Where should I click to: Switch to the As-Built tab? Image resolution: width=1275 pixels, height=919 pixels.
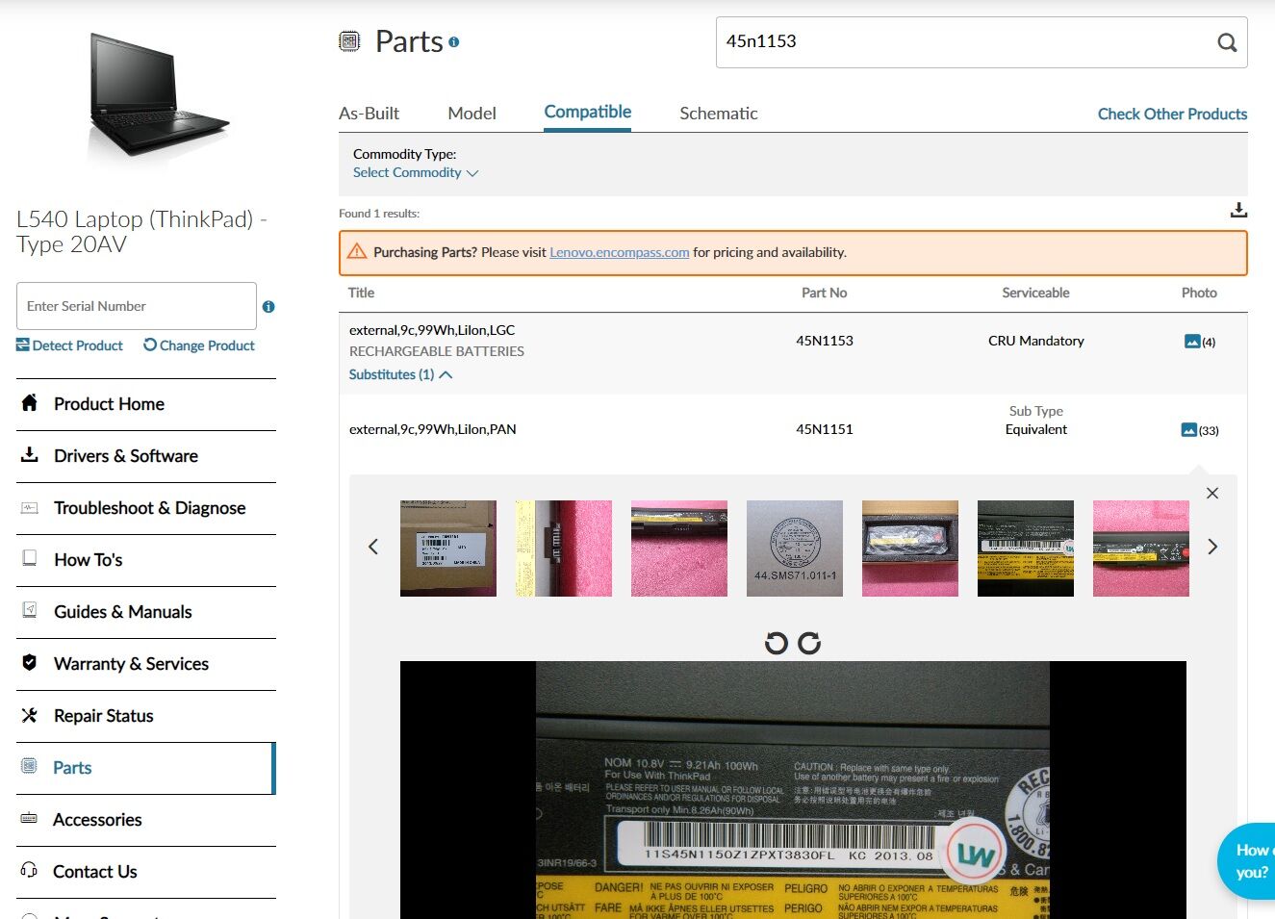369,114
